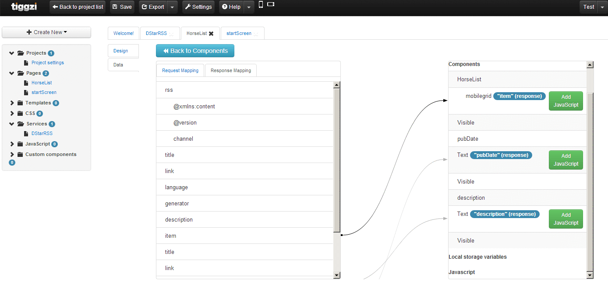Open the Export dropdown arrow
608x288 pixels.
click(173, 7)
